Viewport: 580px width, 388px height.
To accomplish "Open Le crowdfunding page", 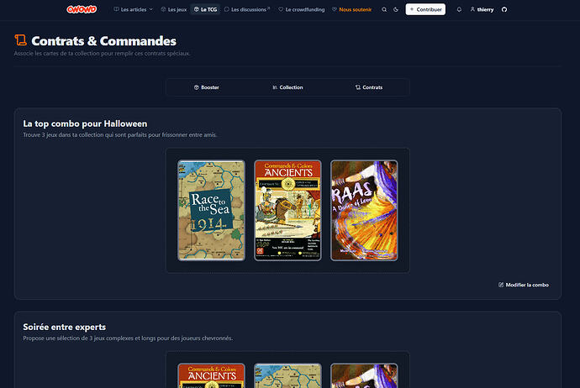I will pyautogui.click(x=302, y=9).
